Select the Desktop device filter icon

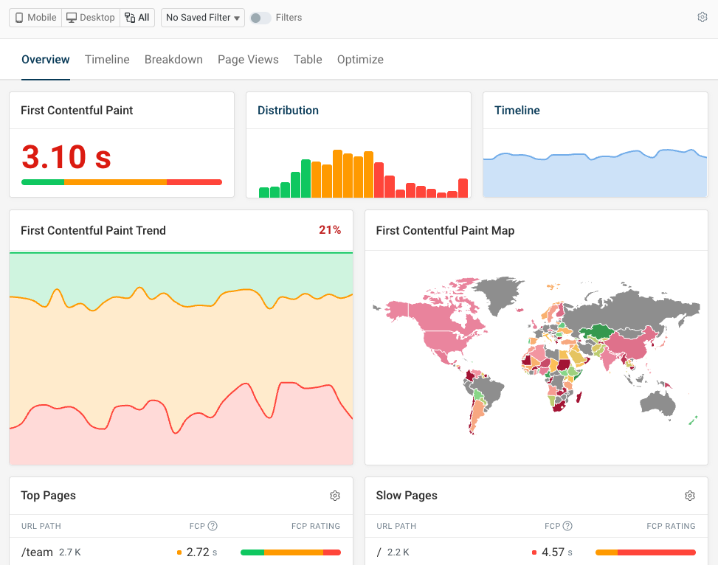point(70,17)
